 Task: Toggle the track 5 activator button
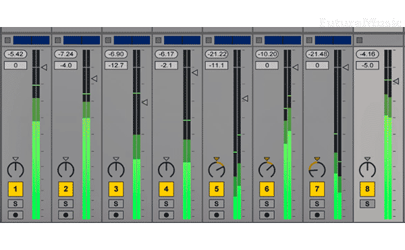coord(217,189)
